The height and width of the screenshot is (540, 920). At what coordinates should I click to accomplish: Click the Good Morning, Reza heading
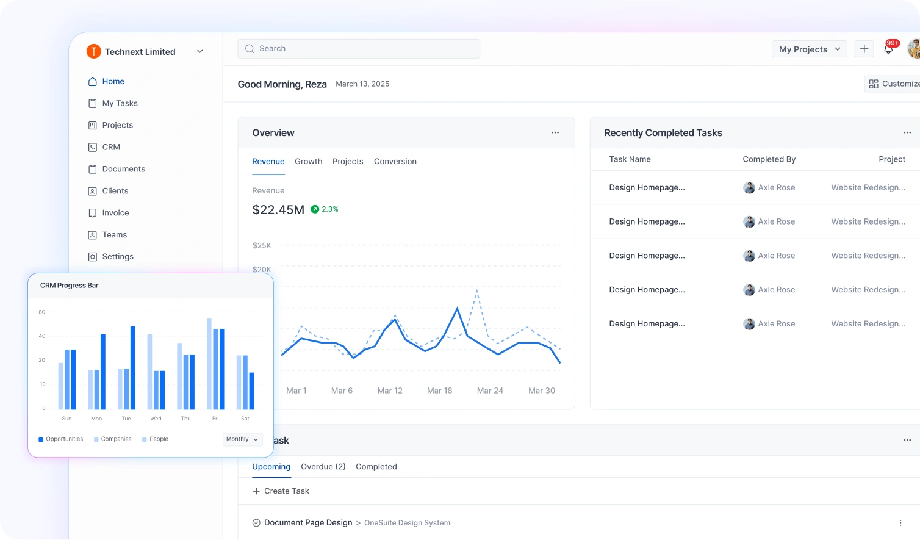click(282, 84)
